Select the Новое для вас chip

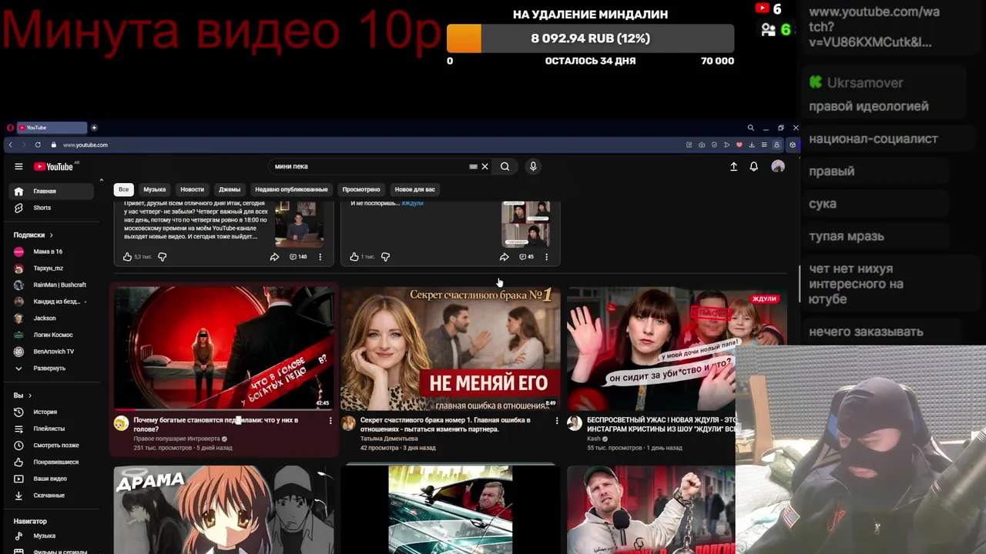(x=414, y=189)
